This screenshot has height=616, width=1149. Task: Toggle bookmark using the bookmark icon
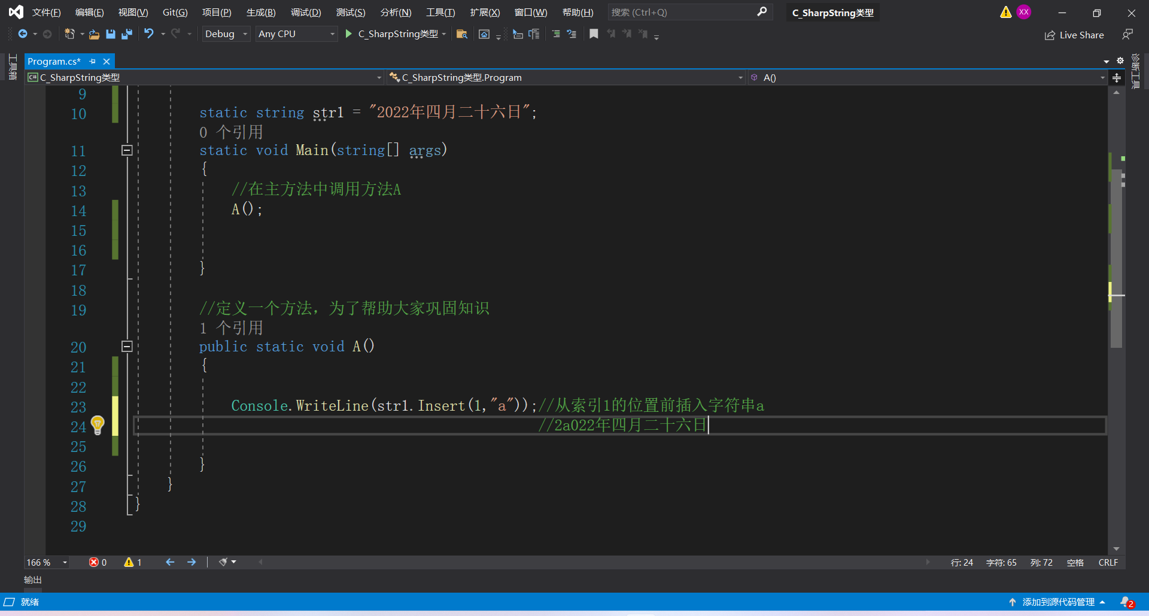(594, 34)
